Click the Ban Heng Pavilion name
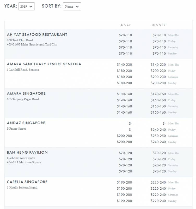The height and width of the screenshot is (209, 196). point(27,152)
